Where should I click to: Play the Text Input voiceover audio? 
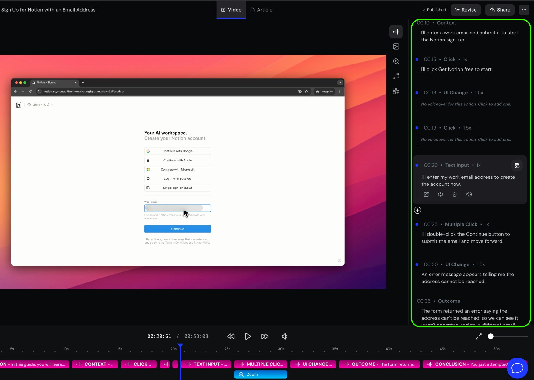click(469, 195)
